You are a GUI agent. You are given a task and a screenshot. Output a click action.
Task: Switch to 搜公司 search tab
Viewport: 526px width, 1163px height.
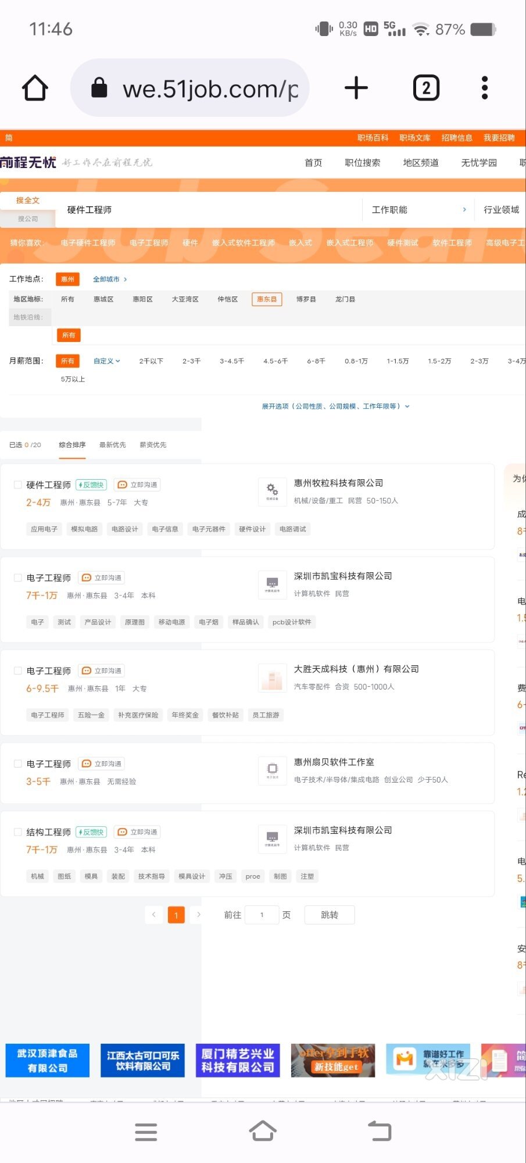28,219
